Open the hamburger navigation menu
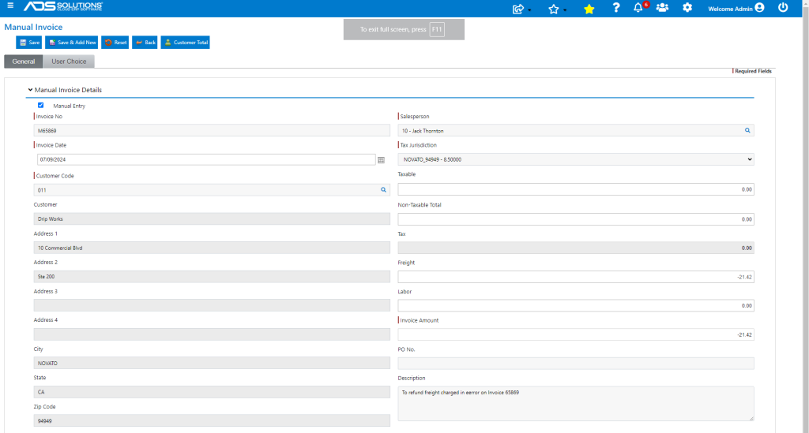Screen dimensions: 809x433 click(10, 6)
